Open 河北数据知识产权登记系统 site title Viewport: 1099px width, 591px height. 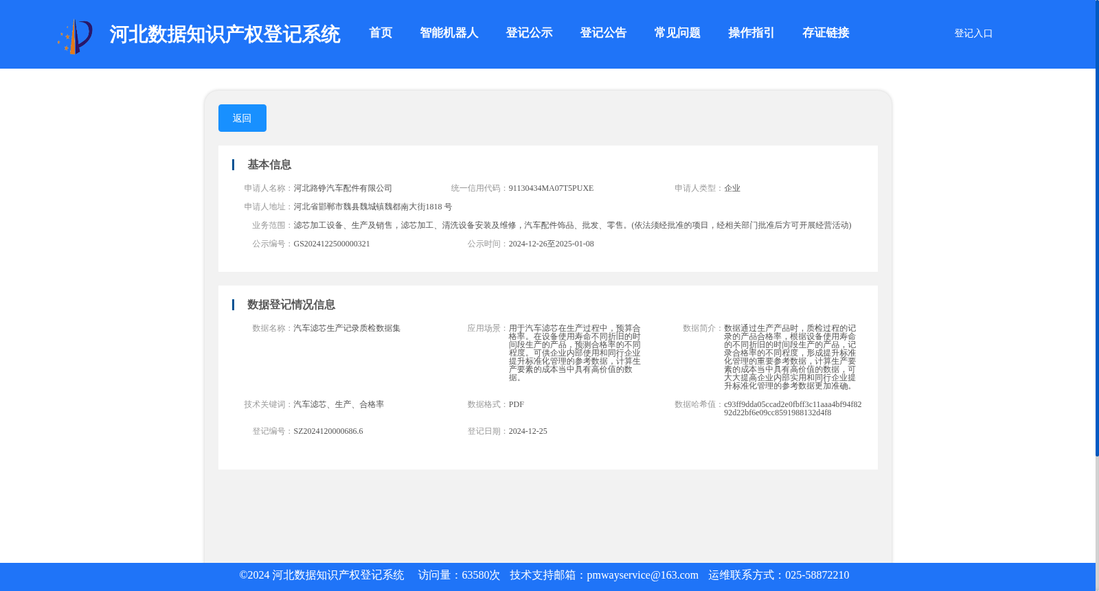pos(225,34)
